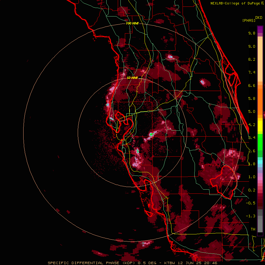
Task: Click the "12 JUN 25 20:46" timestamp
Action: 197,263
